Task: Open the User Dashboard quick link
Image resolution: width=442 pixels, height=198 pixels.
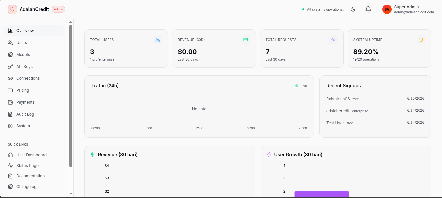Action: pyautogui.click(x=34, y=155)
